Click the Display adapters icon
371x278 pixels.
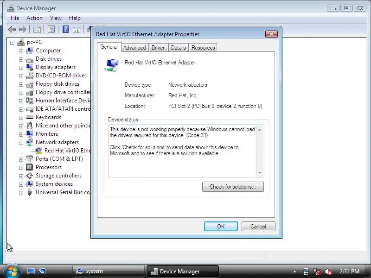tap(30, 67)
